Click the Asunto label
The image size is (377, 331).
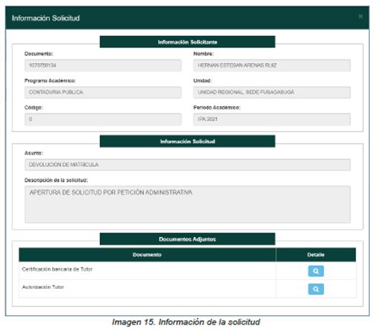[x=33, y=153]
